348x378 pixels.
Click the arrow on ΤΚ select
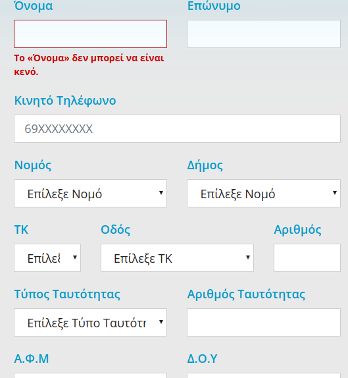point(75,257)
